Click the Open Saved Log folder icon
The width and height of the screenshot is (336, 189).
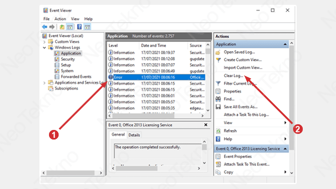point(218,52)
